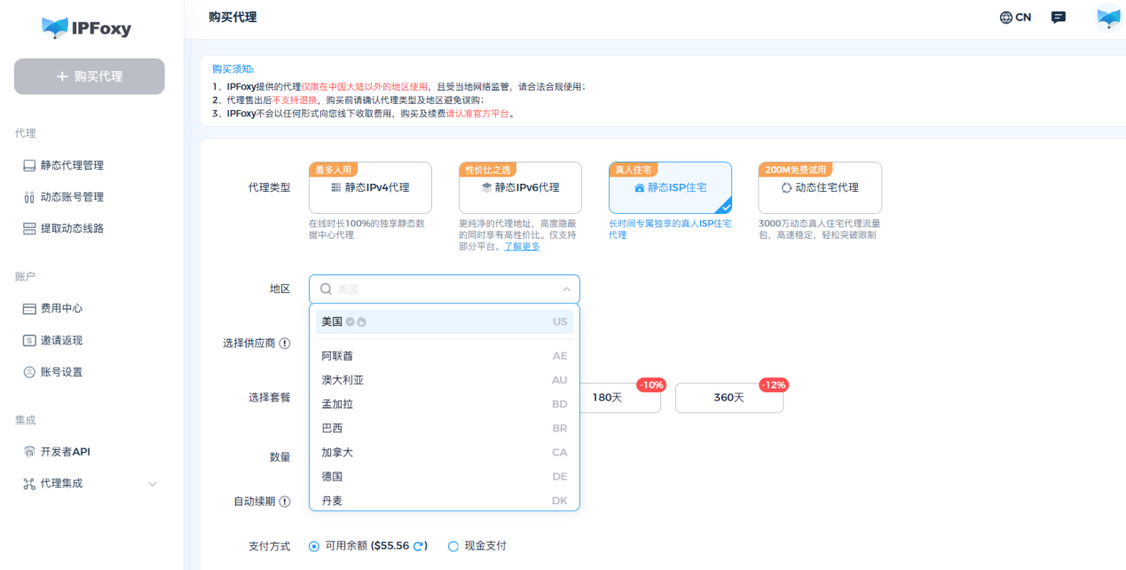1126x570 pixels.
Task: Select 孟加拉 BD from region list
Action: click(444, 404)
